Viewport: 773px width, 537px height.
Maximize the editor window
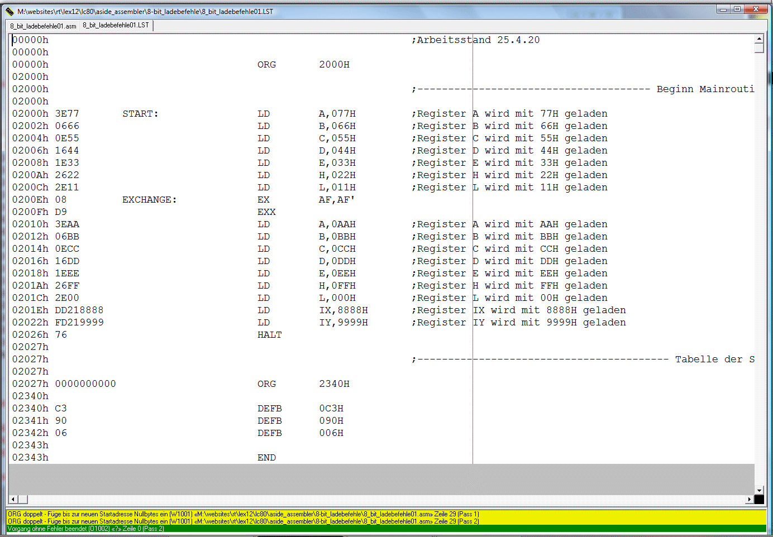[x=737, y=9]
